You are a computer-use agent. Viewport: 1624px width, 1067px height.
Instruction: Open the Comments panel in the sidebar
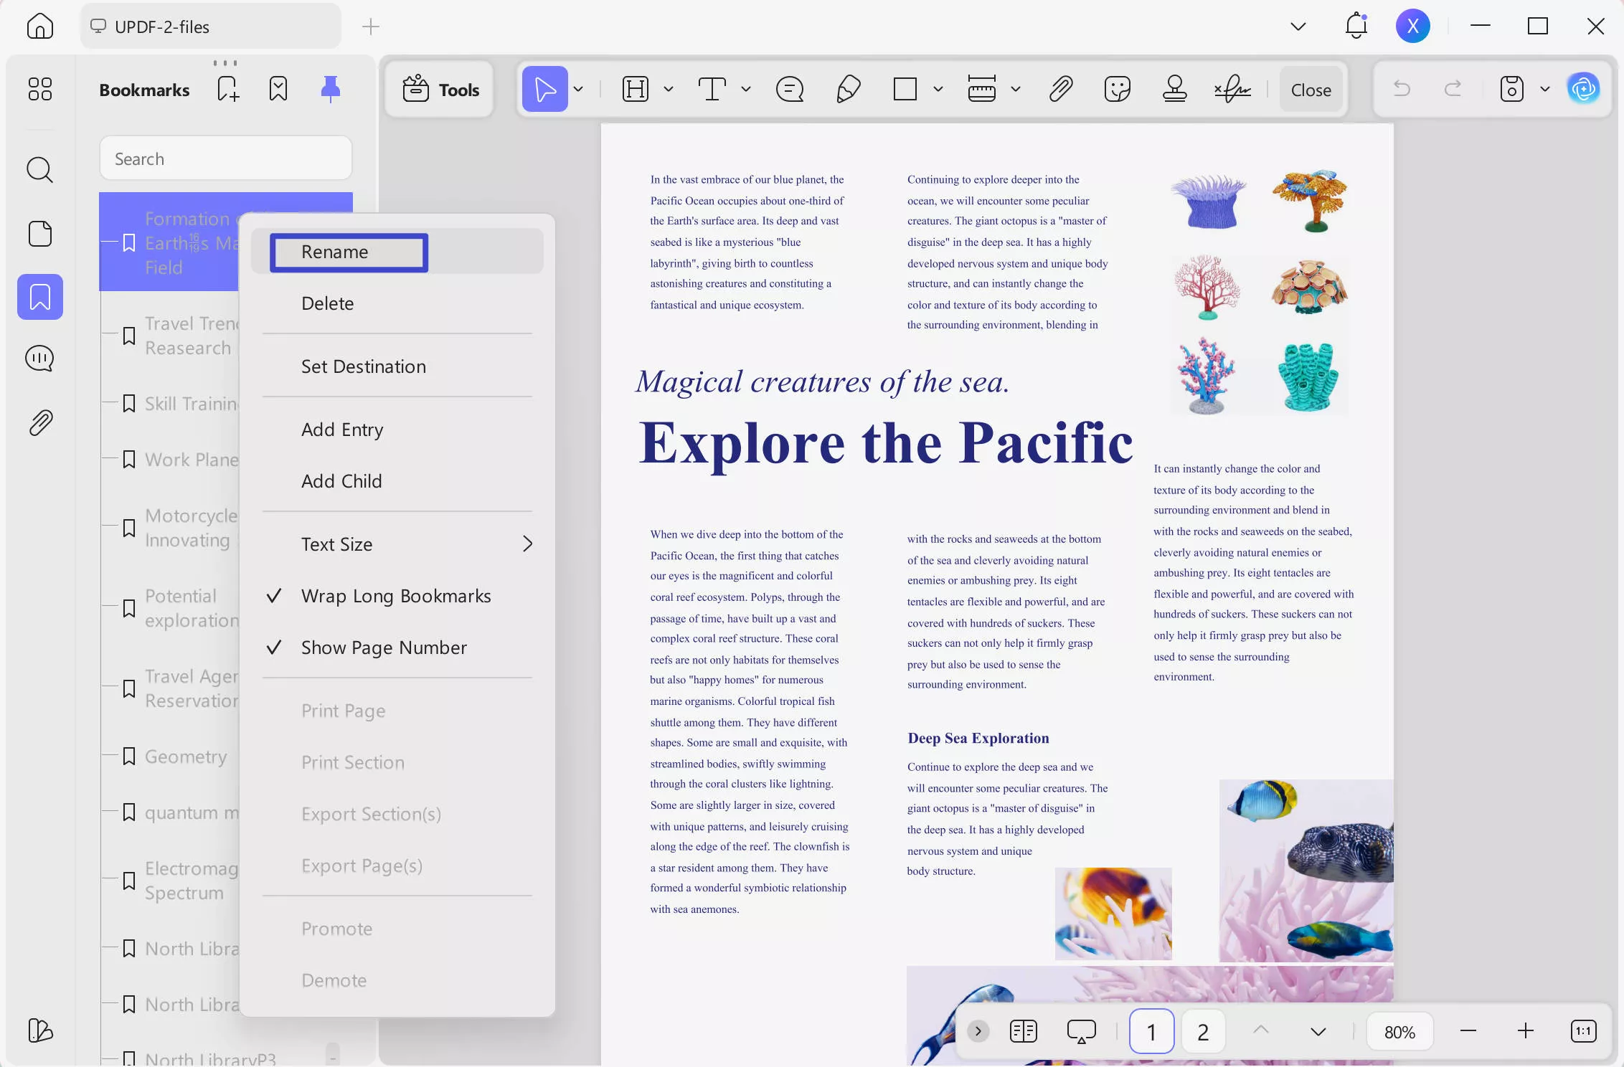pyautogui.click(x=39, y=358)
